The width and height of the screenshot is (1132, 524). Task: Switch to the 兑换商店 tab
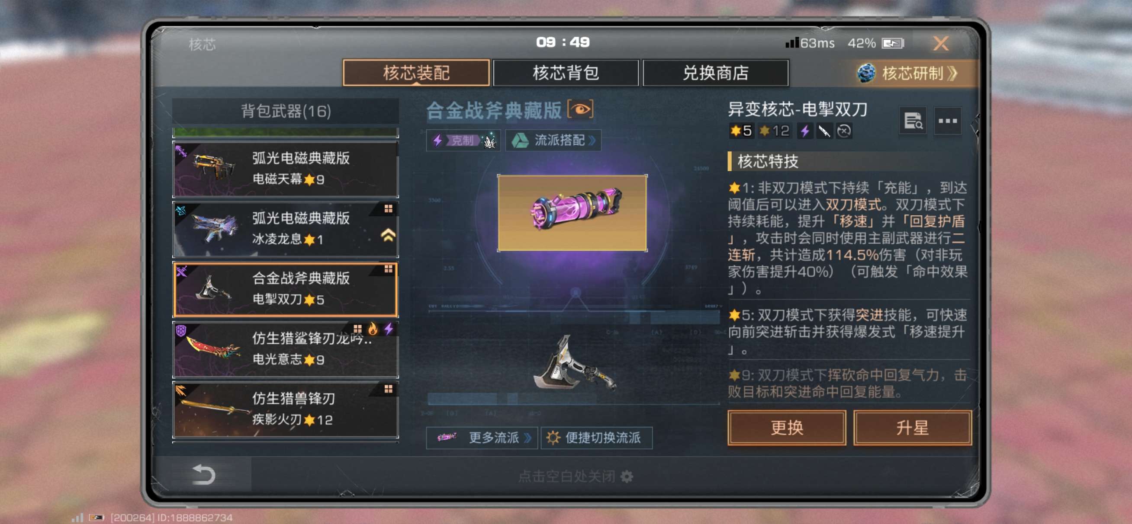pos(715,73)
